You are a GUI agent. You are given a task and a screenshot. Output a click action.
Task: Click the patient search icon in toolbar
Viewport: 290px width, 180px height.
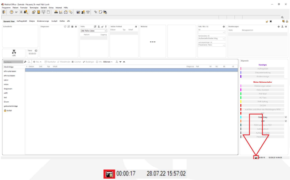(26, 12)
